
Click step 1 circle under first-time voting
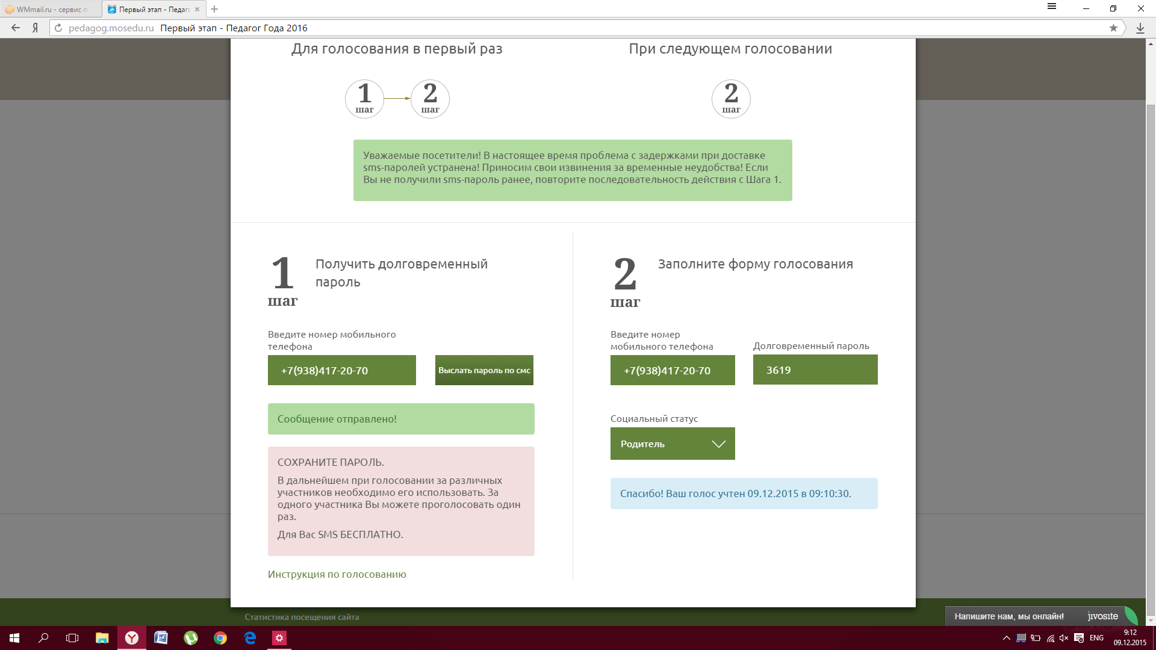click(364, 99)
